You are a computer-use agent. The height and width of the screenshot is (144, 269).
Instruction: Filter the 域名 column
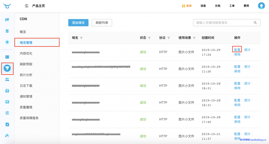pyautogui.click(x=81, y=38)
